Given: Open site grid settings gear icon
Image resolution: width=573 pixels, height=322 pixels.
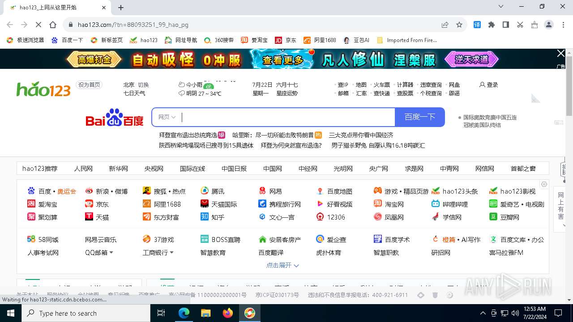Looking at the screenshot, I should pos(544,184).
